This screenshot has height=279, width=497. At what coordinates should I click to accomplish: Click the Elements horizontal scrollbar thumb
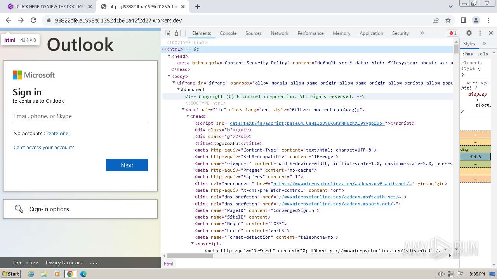190,256
